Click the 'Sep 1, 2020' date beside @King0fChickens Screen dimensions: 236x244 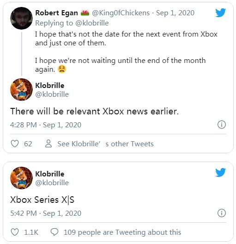click(x=175, y=13)
